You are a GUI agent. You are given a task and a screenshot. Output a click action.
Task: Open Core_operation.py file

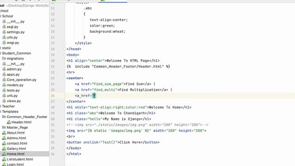click(22, 80)
